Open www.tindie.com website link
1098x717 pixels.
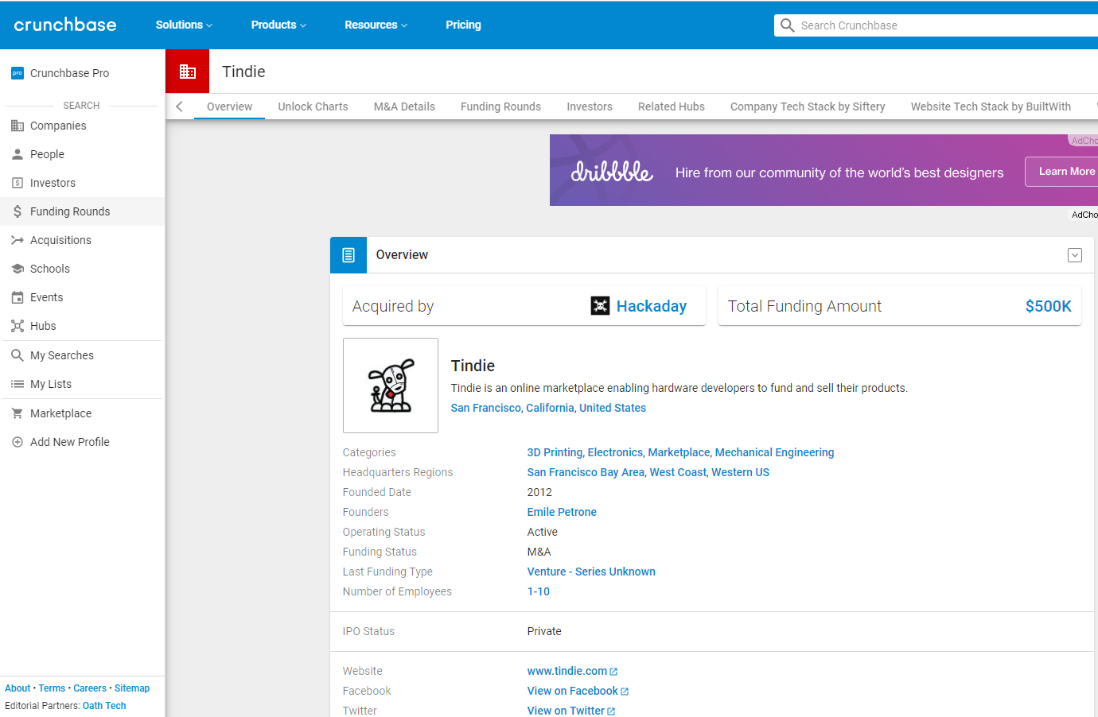click(567, 671)
